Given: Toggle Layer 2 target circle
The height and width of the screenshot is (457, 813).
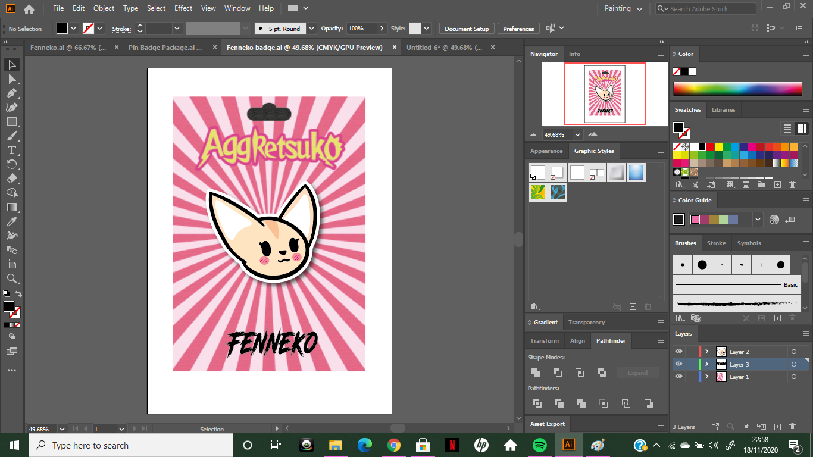Looking at the screenshot, I should pos(794,352).
